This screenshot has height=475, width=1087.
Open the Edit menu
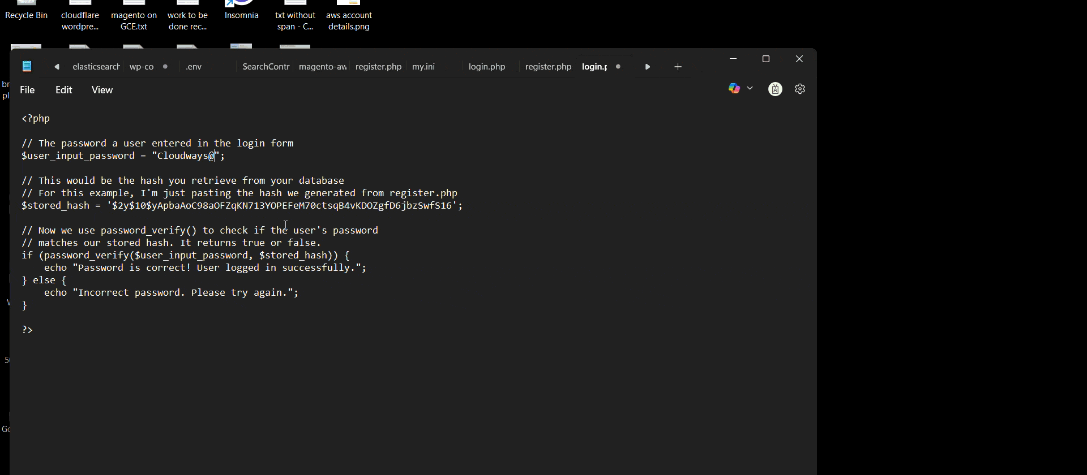click(x=63, y=90)
